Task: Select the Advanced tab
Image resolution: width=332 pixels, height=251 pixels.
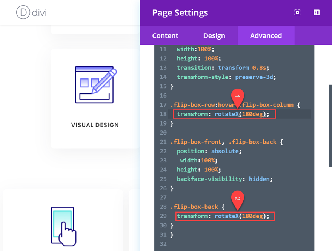Action: click(266, 35)
